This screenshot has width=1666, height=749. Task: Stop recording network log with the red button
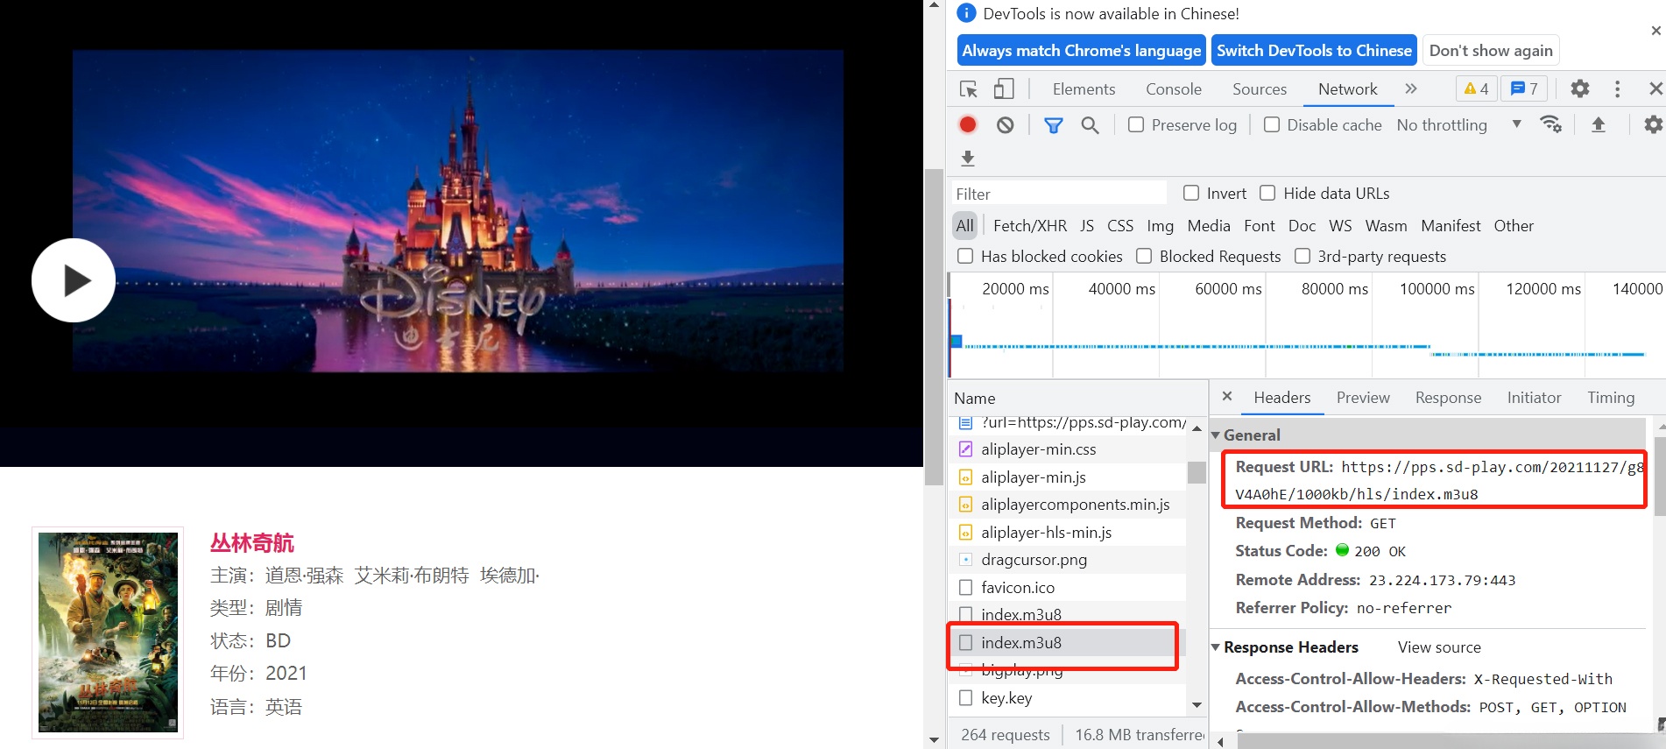968,125
